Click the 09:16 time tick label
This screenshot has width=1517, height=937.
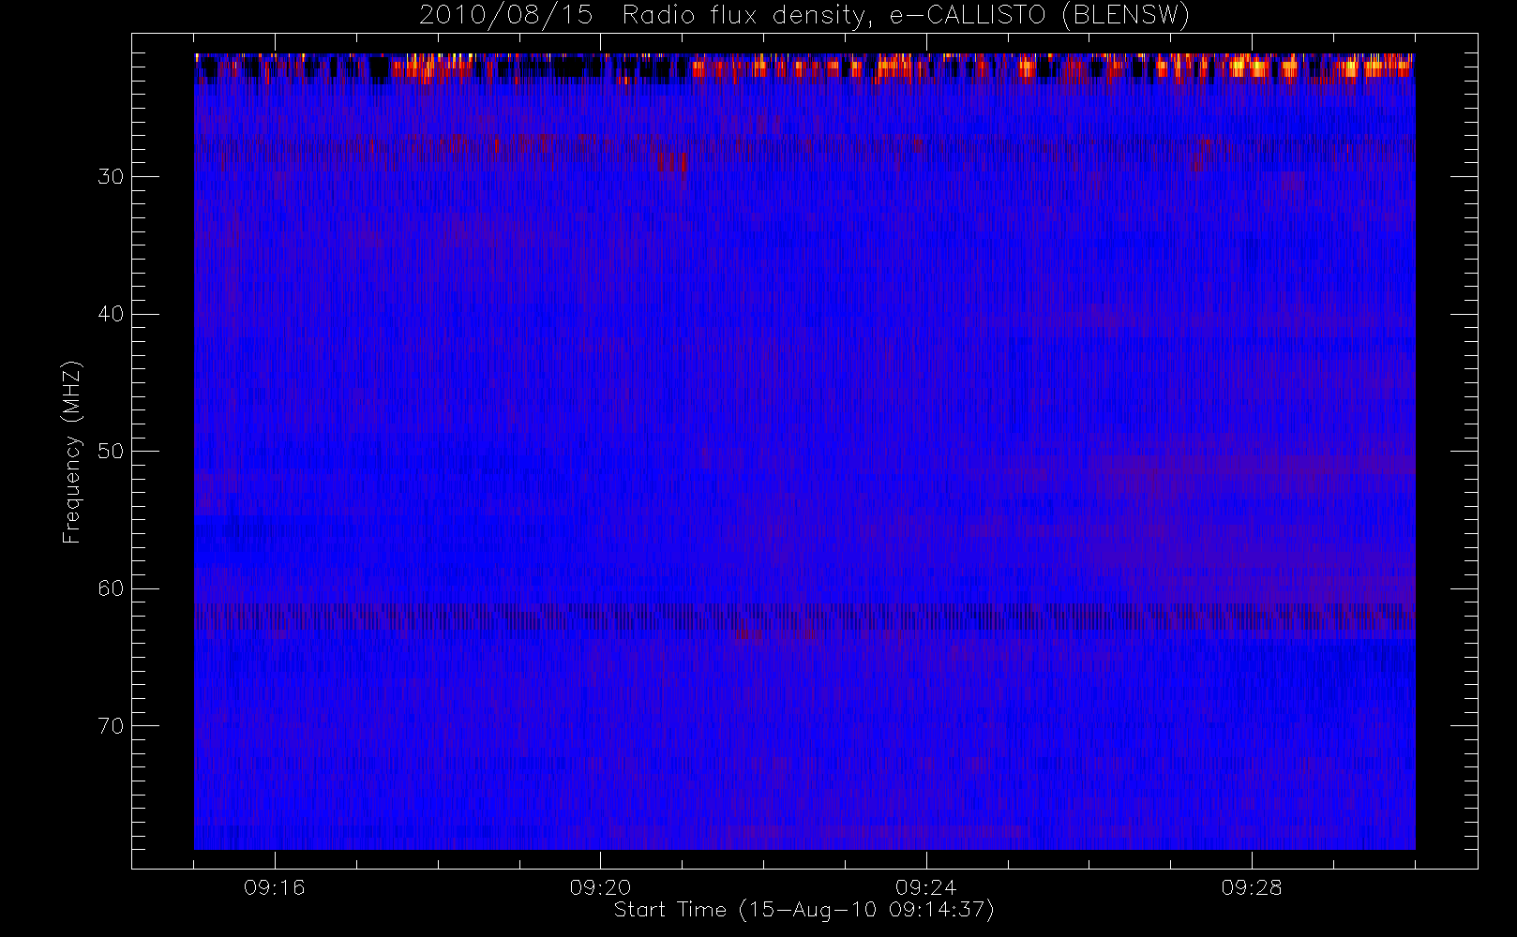tap(275, 887)
